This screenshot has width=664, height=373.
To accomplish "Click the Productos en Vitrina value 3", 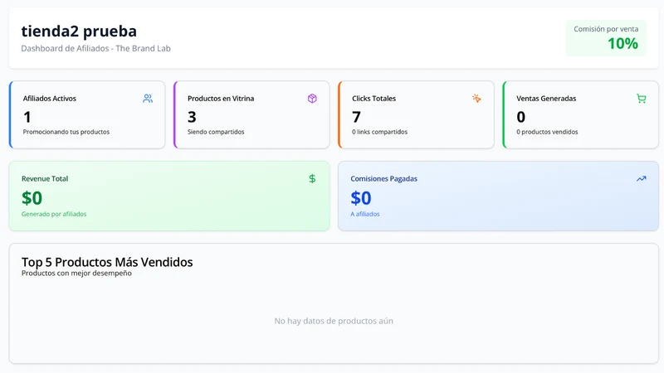I will pos(192,117).
